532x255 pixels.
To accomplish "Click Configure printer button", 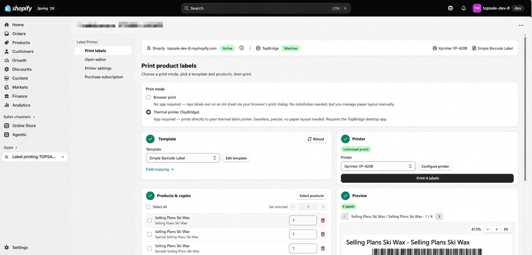I will click(435, 166).
